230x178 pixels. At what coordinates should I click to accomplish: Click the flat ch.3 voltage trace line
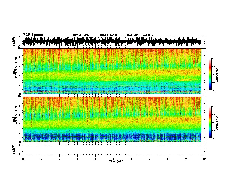[x=112, y=149]
